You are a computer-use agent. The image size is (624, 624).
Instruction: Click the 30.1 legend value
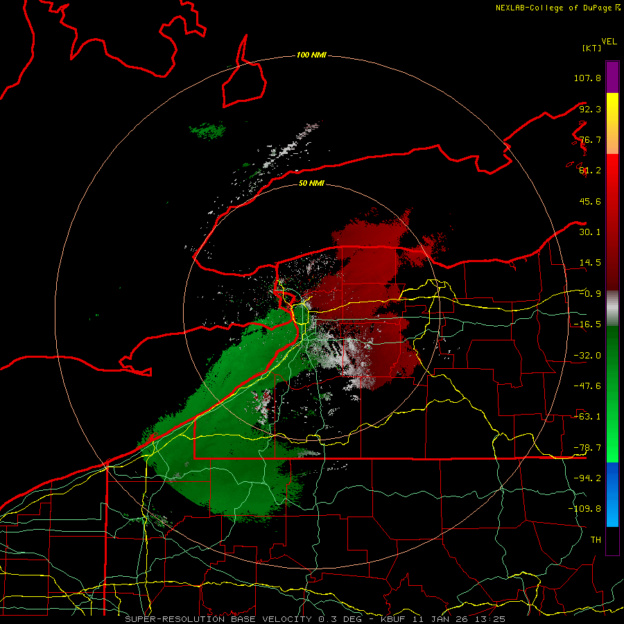(590, 232)
